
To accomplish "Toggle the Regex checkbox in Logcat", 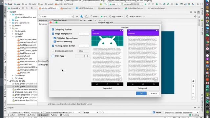I will pyautogui.click(x=154, y=112).
